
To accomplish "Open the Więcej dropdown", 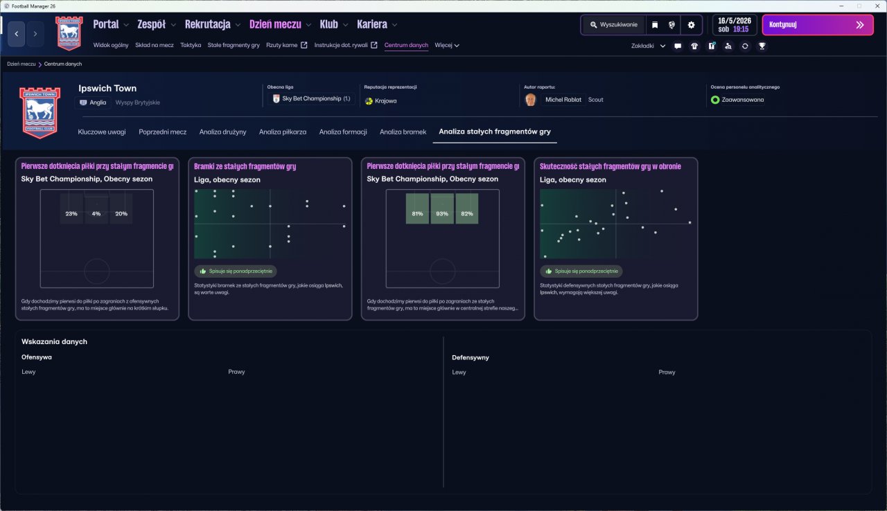I will pos(447,46).
